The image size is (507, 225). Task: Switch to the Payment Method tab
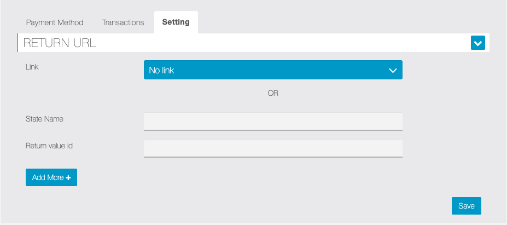pos(55,22)
